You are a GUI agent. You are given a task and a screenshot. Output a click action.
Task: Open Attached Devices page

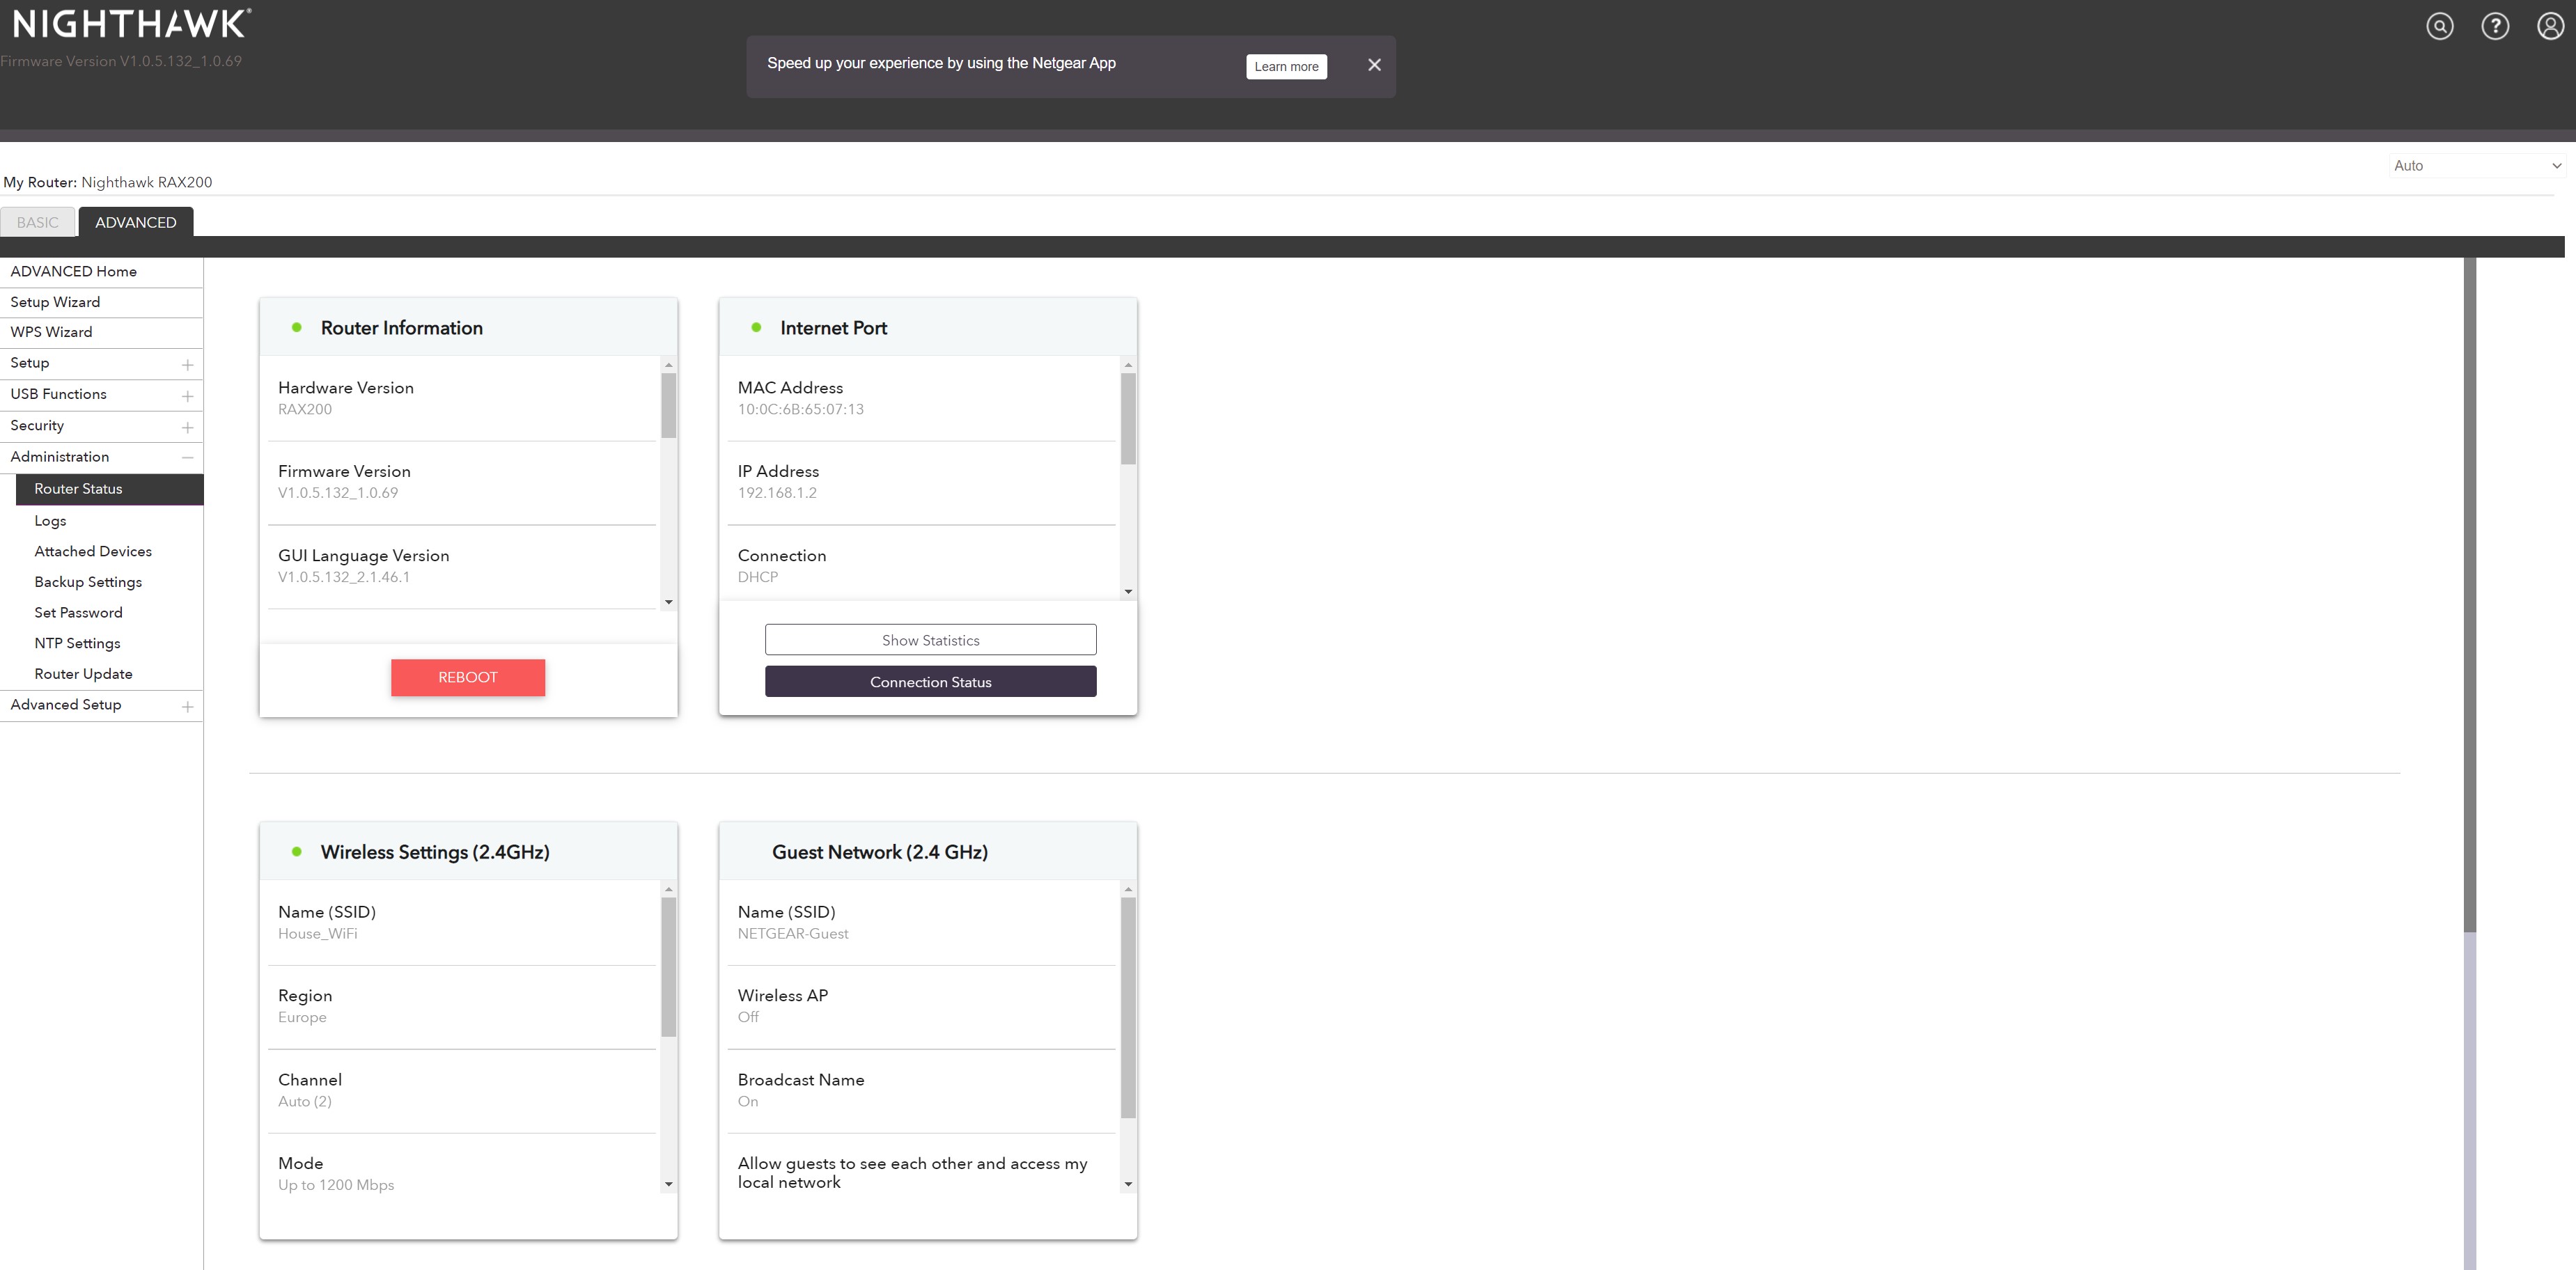[93, 551]
